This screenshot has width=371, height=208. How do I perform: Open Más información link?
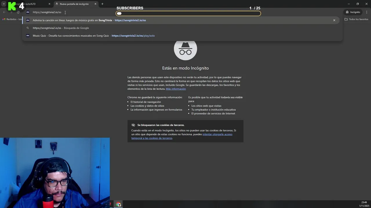176,89
